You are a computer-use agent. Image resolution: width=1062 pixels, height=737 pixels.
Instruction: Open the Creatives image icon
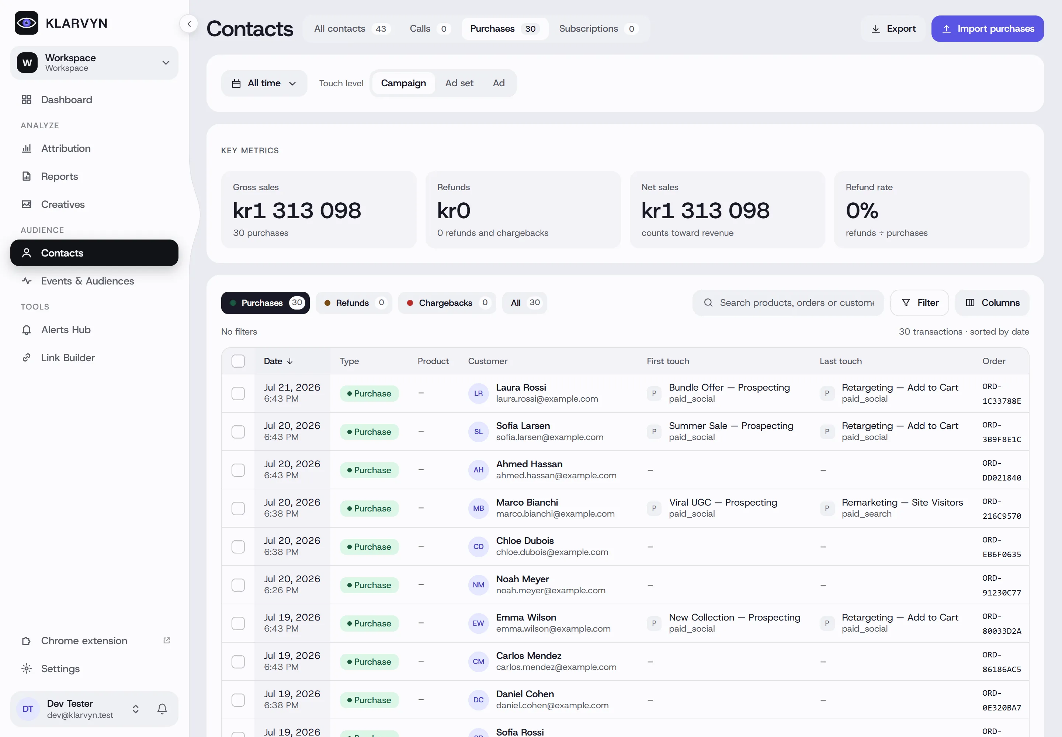27,204
